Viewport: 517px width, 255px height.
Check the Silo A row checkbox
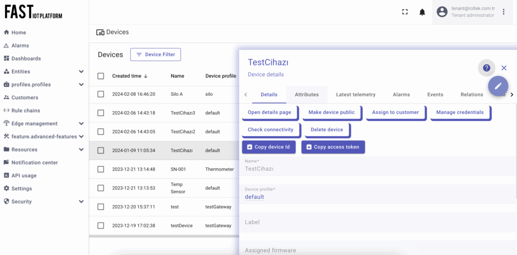pos(100,94)
